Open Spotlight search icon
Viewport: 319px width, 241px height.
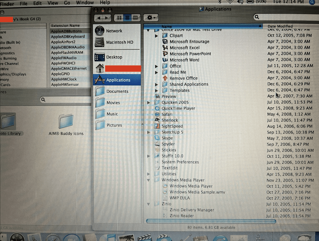(312, 2)
